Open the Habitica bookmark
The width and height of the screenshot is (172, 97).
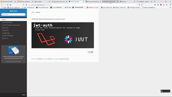[120, 8]
